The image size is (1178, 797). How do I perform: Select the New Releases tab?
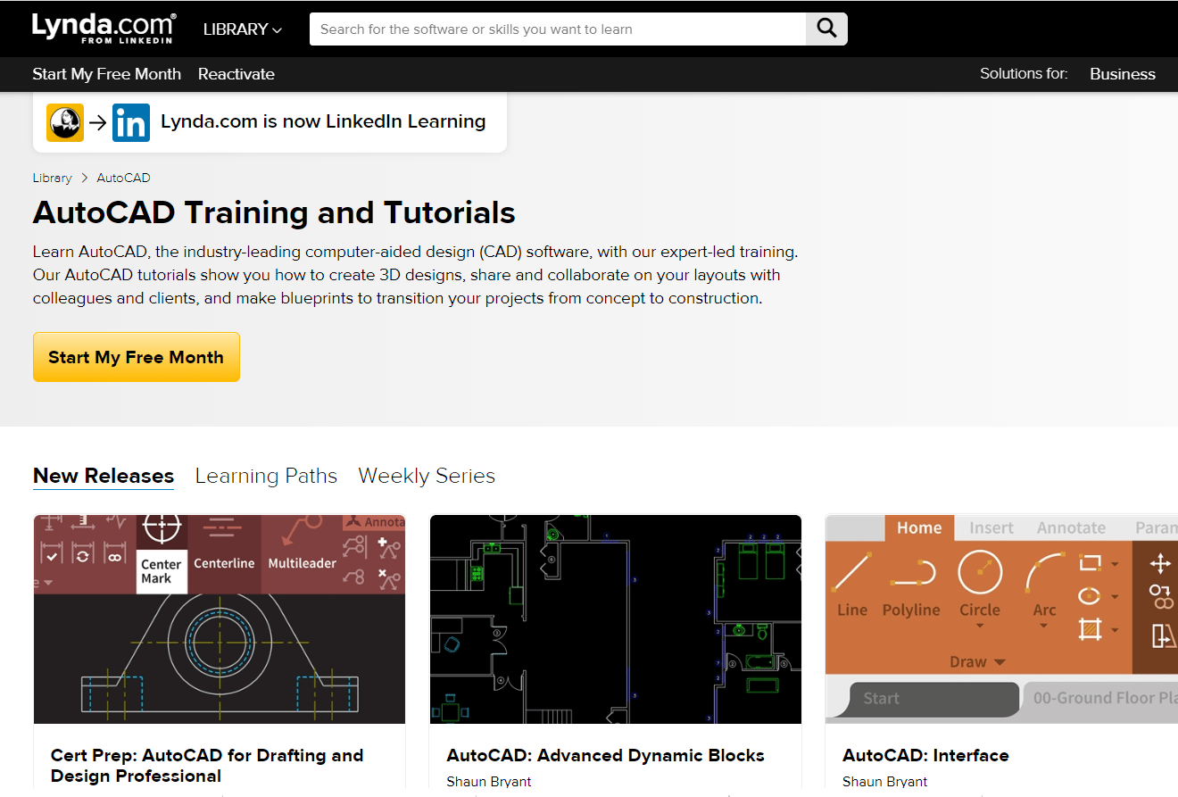104,476
